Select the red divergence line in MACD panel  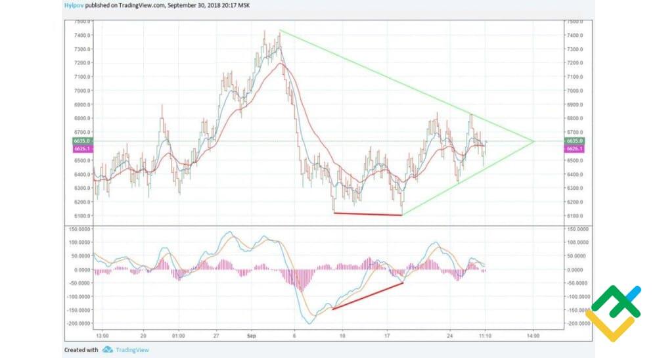368,296
